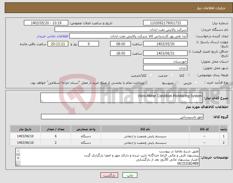Click the اطلاعات کالاهای مورد نیاز section heading
Screen dimensions: 233x183
pos(207,107)
